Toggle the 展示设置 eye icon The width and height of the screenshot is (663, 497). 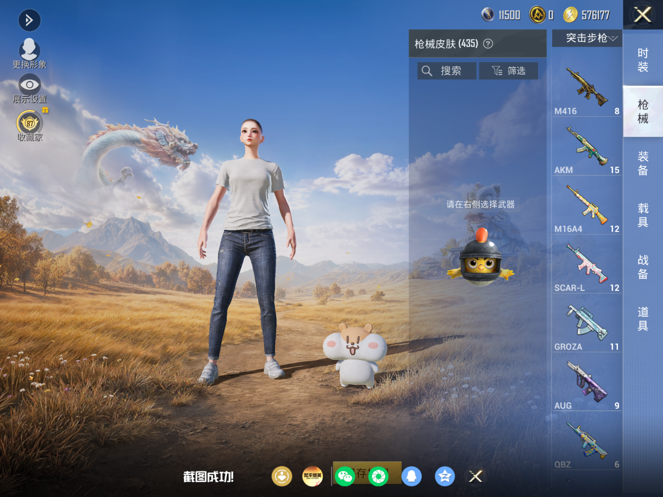(x=29, y=85)
